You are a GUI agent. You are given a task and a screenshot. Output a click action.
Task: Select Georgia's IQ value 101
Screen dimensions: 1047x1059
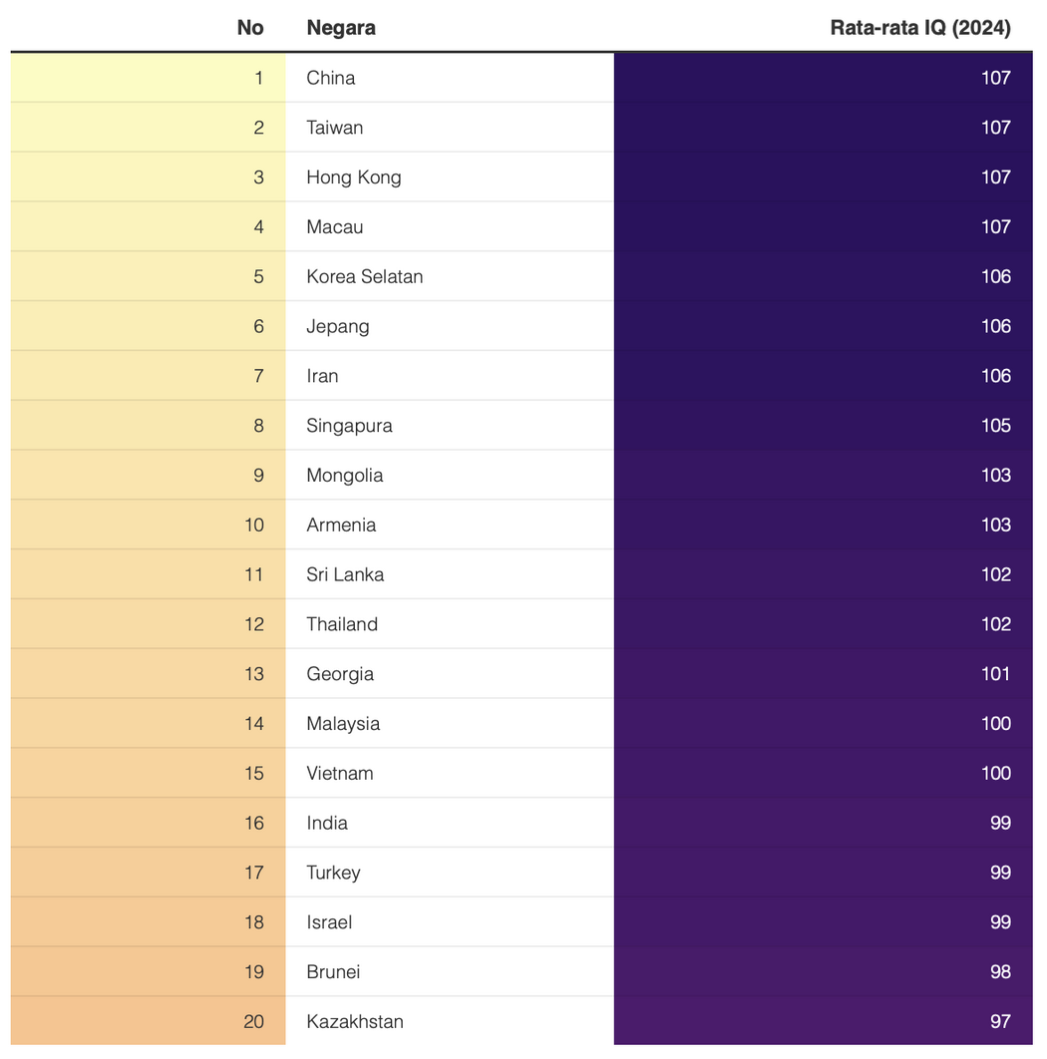point(996,674)
